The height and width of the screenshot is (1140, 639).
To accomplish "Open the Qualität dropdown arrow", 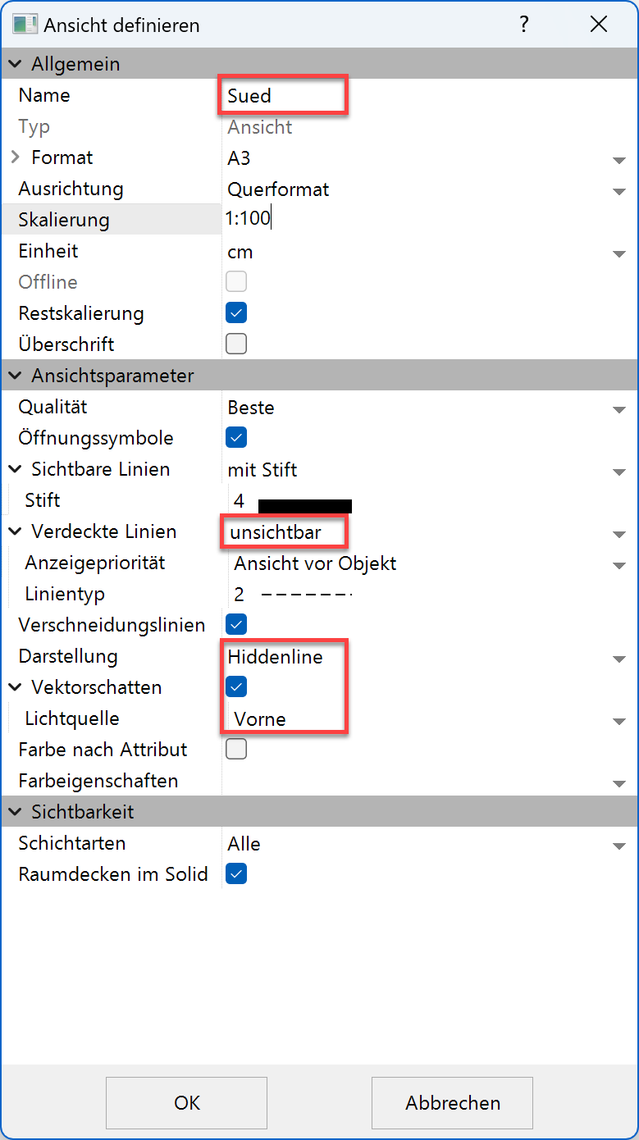I will pos(619,409).
